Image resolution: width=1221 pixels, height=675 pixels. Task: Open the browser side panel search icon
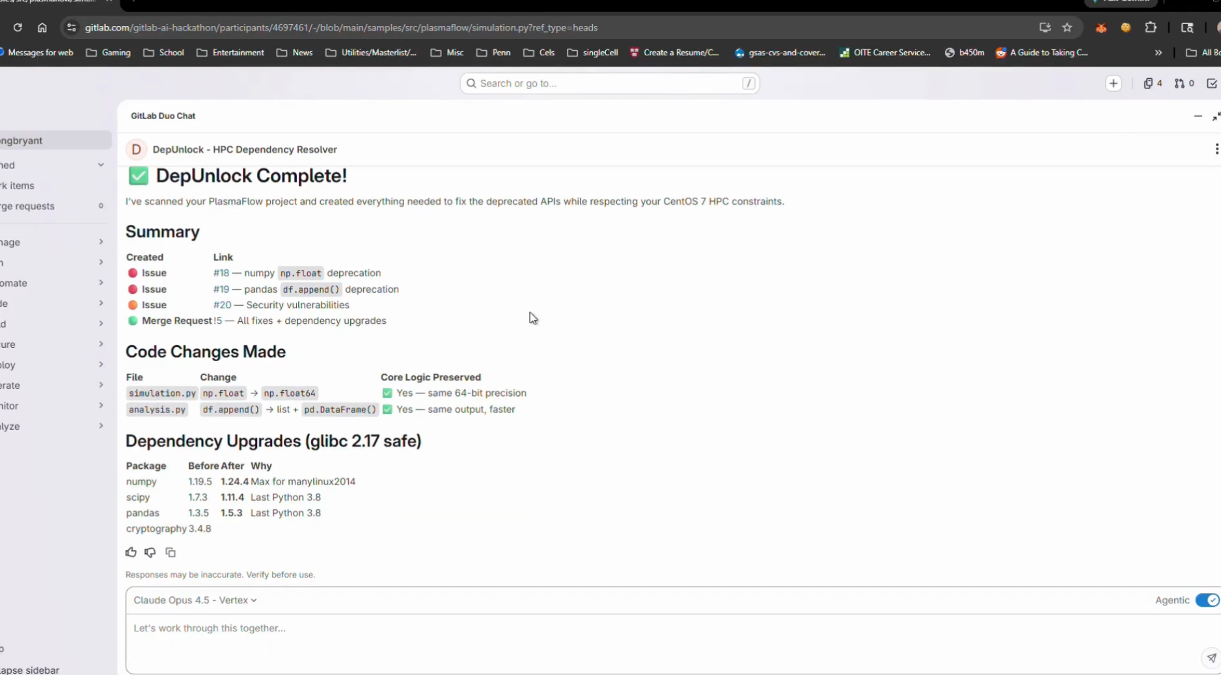(1187, 27)
